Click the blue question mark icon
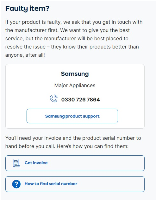Viewport: 156px width, 200px height. tap(16, 184)
